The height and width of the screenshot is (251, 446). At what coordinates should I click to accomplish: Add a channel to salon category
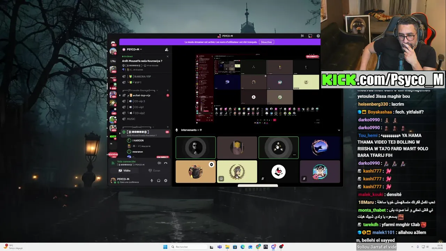point(168,127)
